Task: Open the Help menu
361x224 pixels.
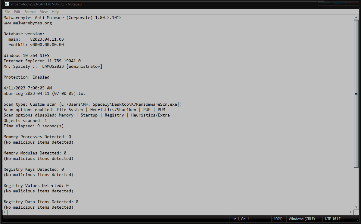Action: point(55,12)
